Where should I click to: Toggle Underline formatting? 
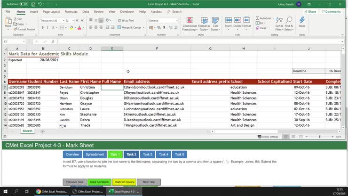pos(53,28)
